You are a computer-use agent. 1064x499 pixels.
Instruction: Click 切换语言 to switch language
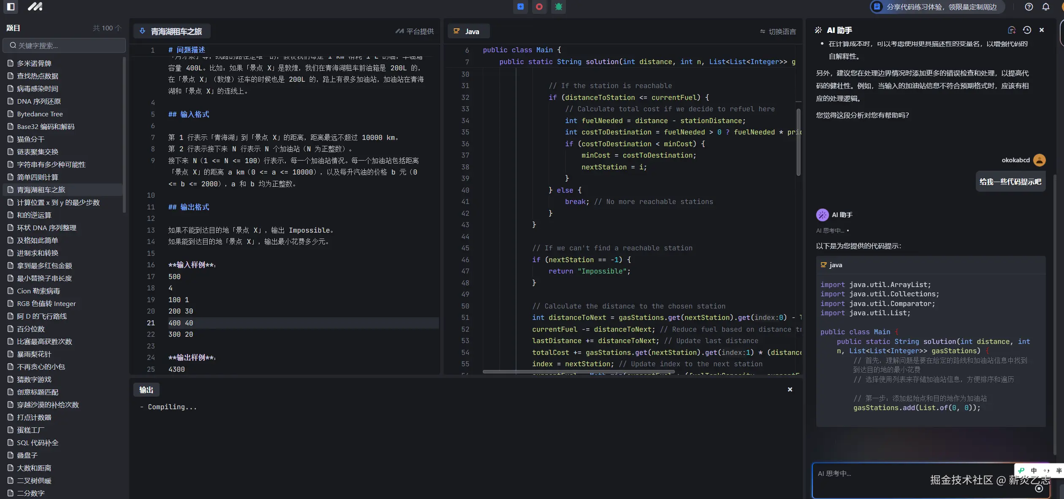pos(778,32)
